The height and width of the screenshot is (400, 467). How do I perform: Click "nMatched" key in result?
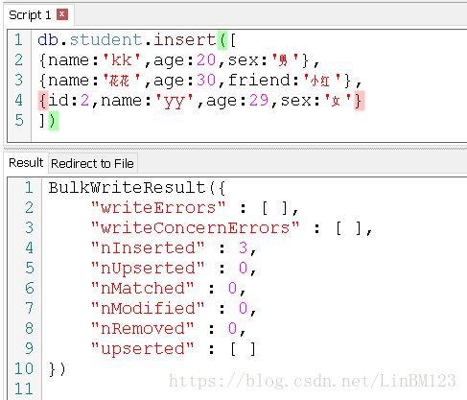(x=143, y=289)
